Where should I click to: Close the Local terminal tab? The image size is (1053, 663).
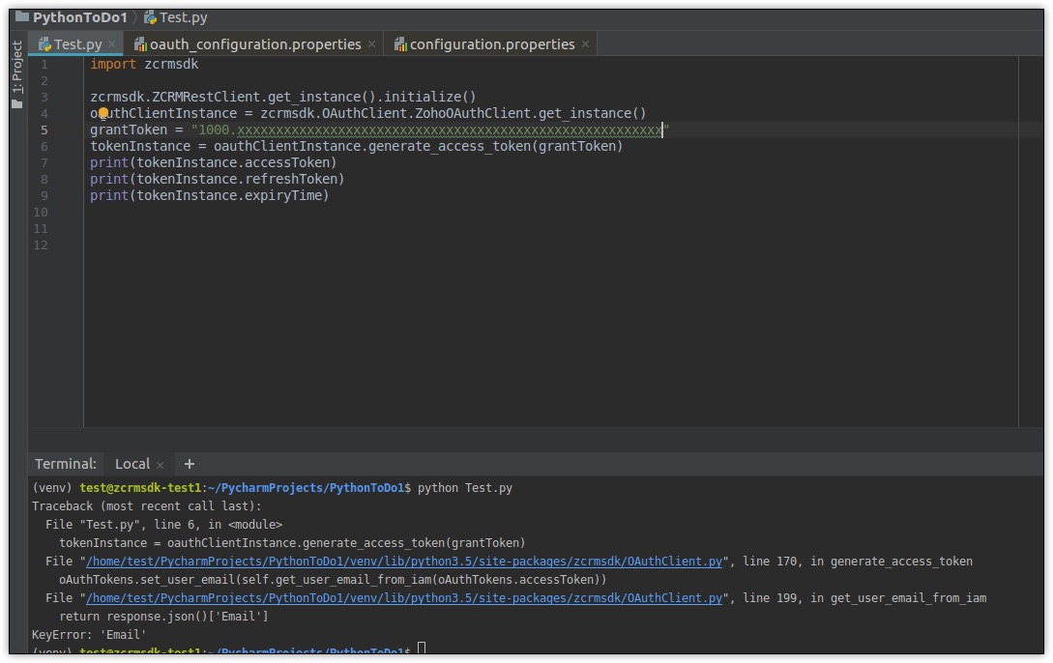pyautogui.click(x=160, y=464)
